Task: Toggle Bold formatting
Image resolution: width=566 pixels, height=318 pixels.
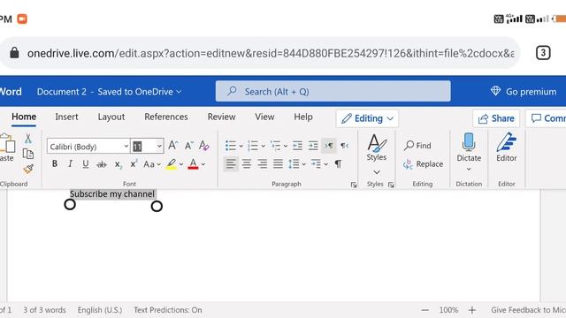Action: pos(55,163)
